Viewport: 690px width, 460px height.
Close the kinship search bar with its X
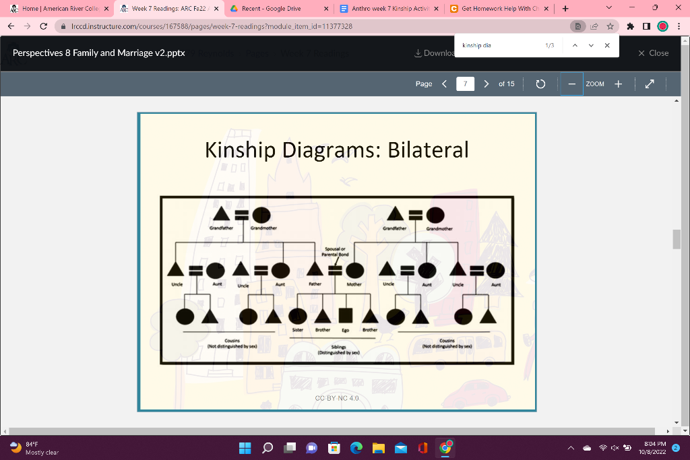tap(606, 45)
